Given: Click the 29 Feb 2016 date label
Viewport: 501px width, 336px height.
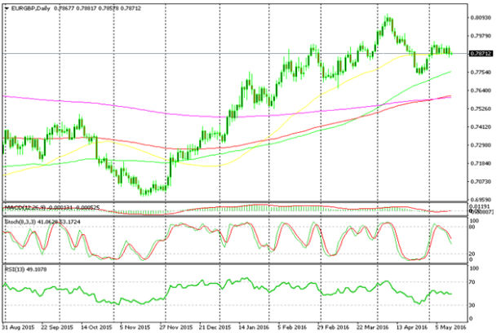Looking at the screenshot, I should point(333,328).
